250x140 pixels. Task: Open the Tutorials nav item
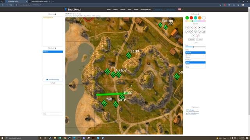[123, 9]
